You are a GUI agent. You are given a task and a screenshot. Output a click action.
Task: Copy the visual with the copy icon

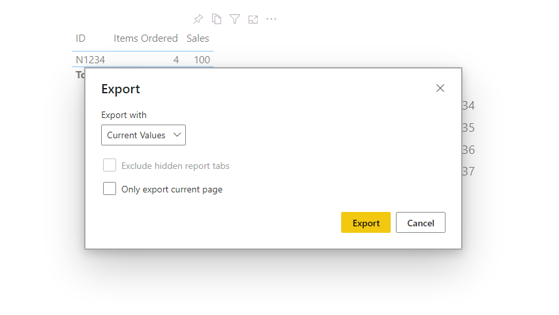click(x=217, y=19)
